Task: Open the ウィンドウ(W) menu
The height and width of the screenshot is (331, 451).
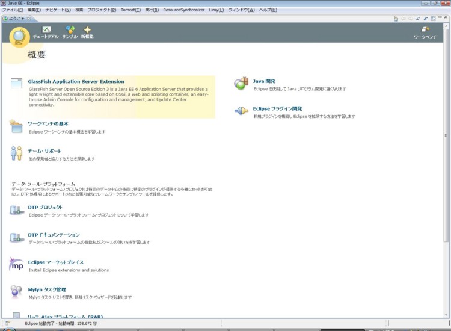Action: click(242, 10)
